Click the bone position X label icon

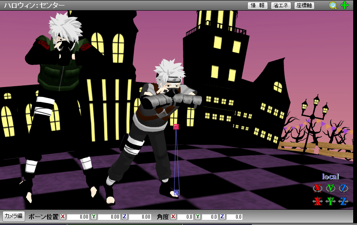(63, 217)
